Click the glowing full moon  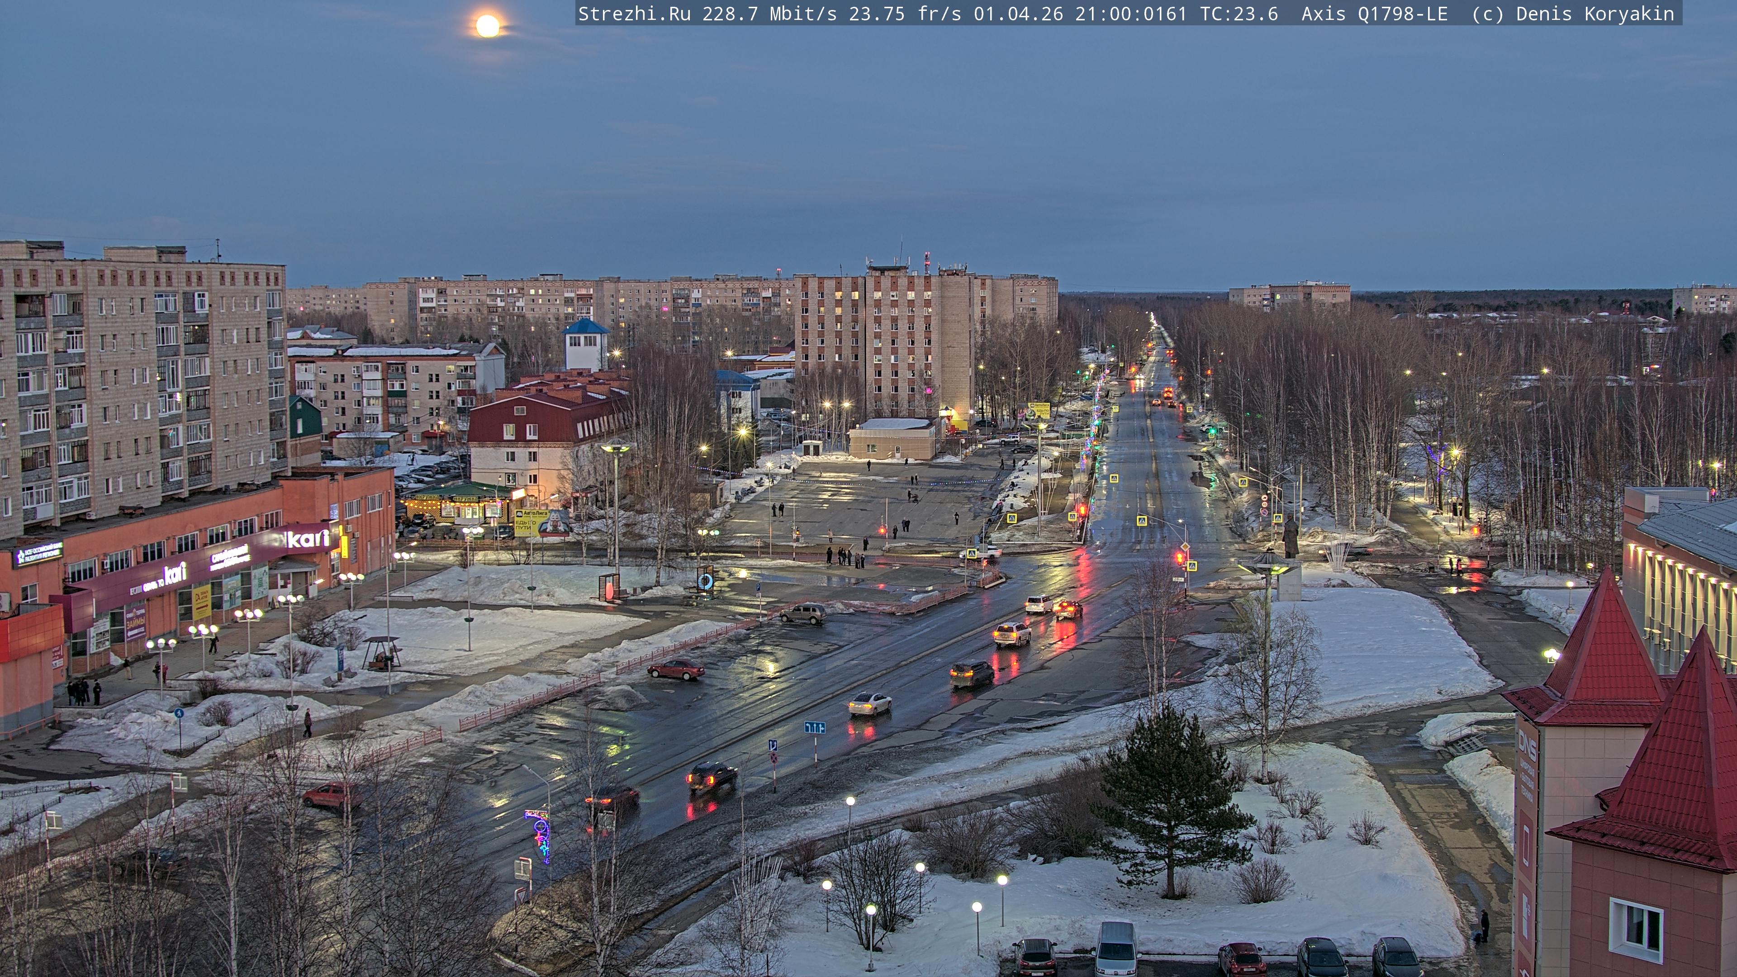tap(488, 26)
